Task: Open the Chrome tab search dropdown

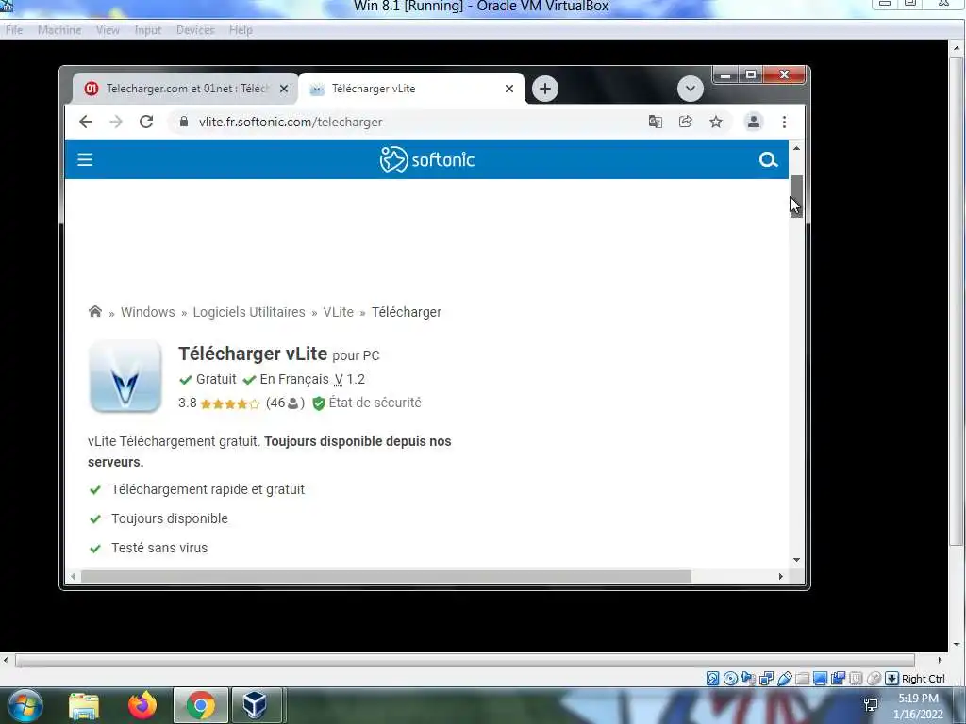Action: (690, 89)
